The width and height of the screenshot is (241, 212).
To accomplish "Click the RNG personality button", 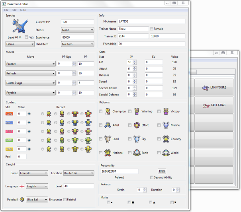I will 162,171.
